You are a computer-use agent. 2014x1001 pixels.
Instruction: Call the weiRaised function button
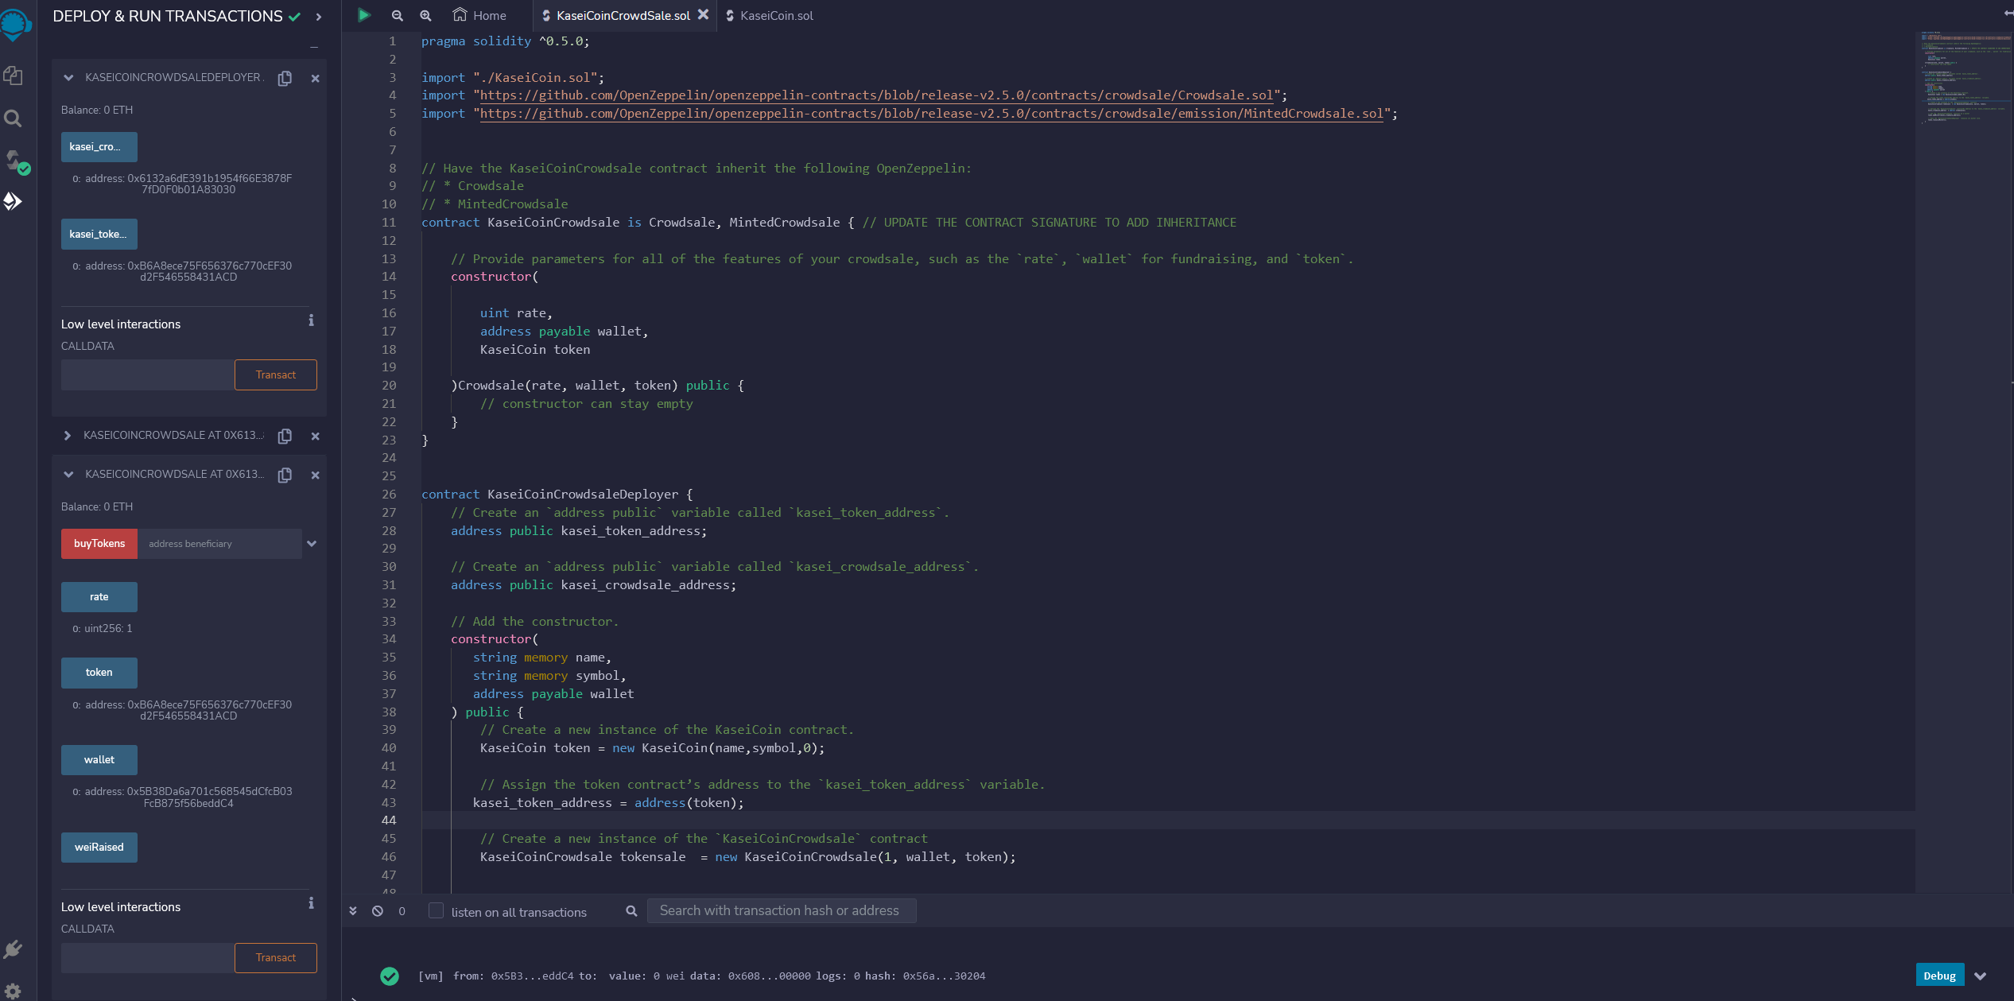click(99, 848)
